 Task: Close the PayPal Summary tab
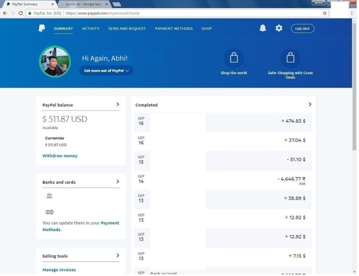pos(53,4)
